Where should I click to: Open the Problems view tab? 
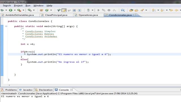pos(11,90)
